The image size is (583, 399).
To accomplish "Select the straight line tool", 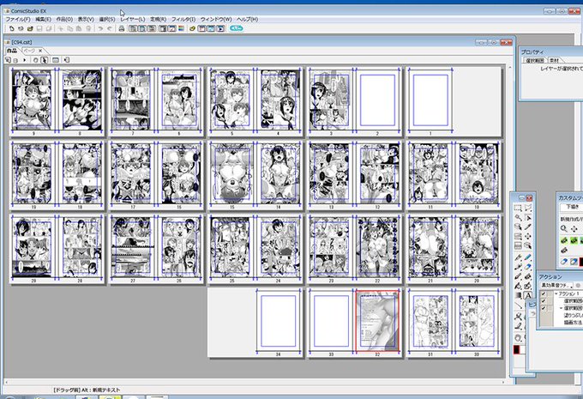I will [519, 305].
